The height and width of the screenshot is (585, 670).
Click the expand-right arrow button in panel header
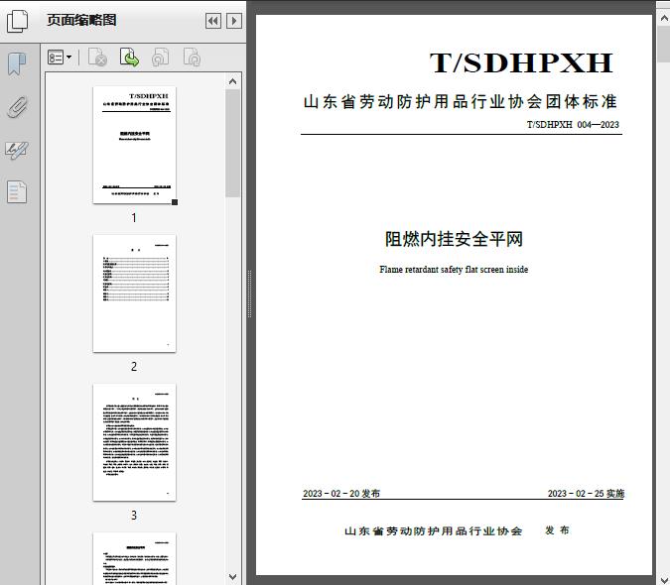pos(234,21)
